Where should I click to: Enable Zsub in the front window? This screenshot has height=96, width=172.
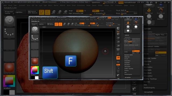point(97,23)
